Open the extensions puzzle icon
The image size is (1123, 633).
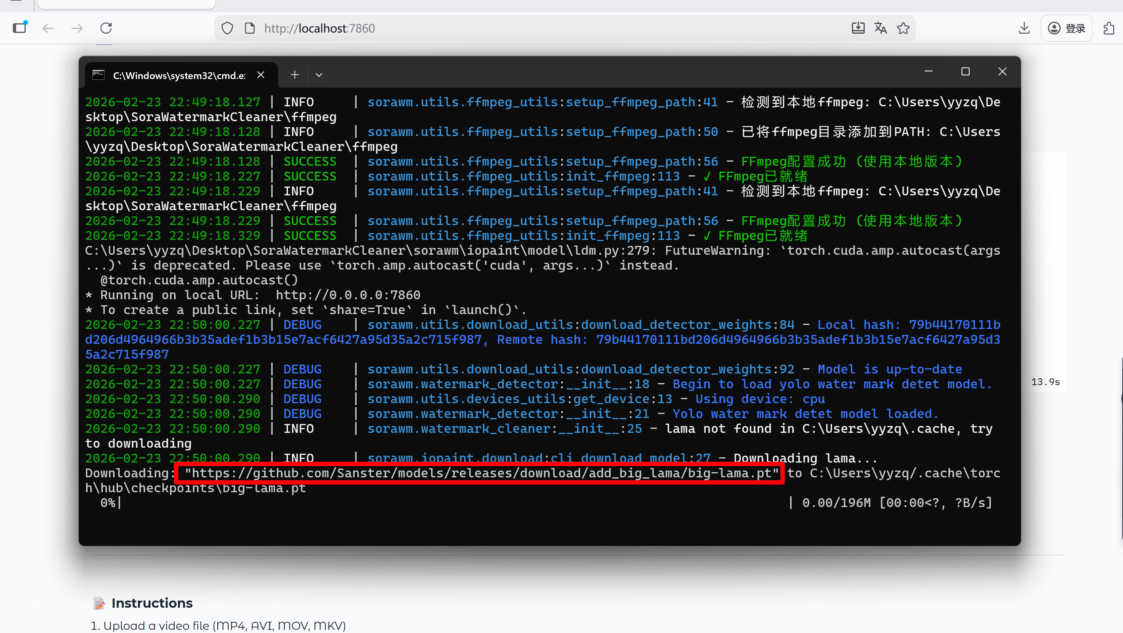click(x=1109, y=28)
